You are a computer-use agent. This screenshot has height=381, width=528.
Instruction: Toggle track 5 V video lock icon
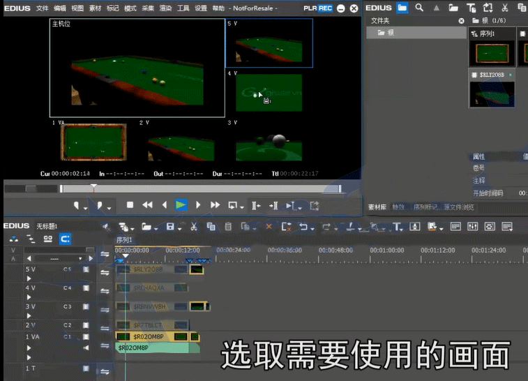coord(86,269)
